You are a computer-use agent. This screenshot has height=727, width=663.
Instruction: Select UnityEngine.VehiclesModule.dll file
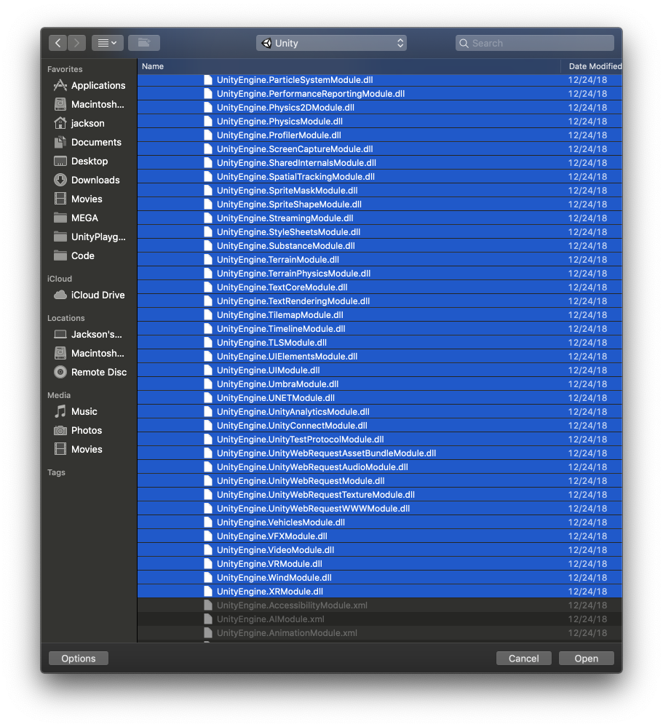380,523
